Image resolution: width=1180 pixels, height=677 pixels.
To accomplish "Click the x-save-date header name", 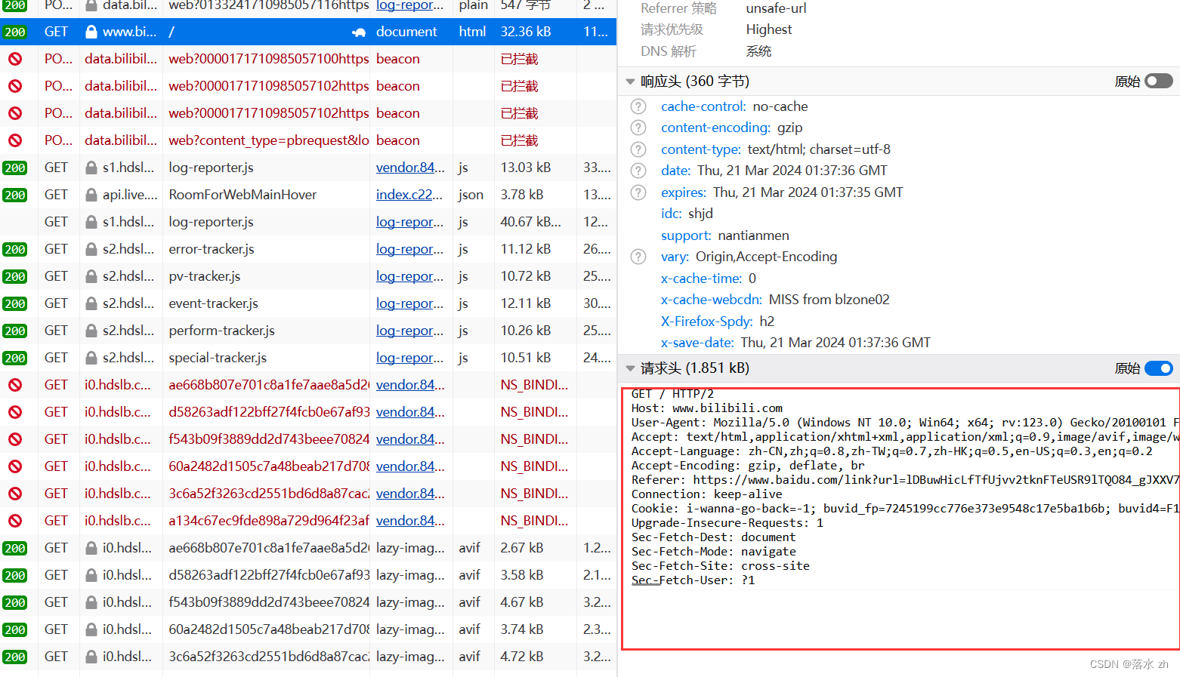I will 697,343.
